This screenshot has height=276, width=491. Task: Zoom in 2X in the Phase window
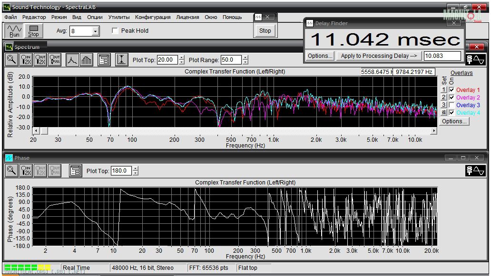click(x=26, y=170)
